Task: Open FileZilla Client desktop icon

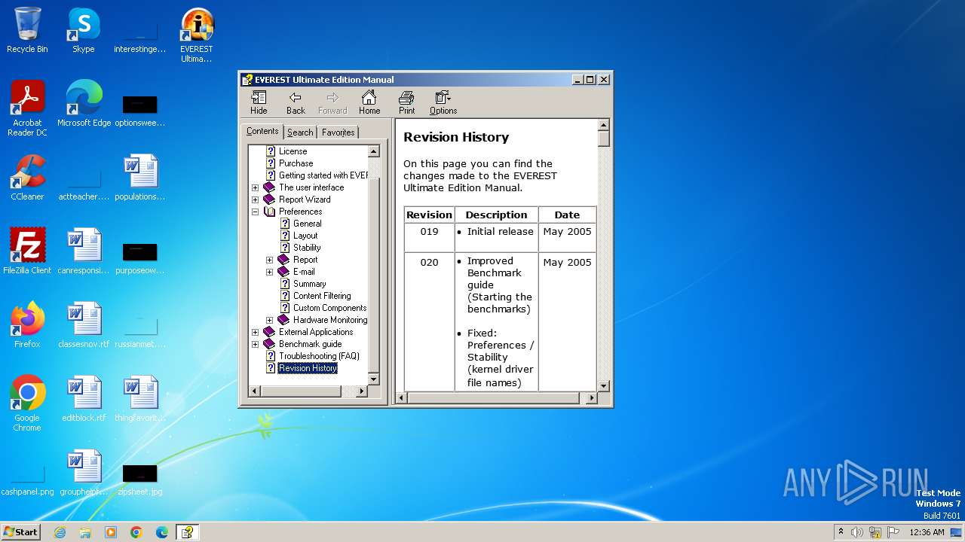Action: tap(27, 251)
